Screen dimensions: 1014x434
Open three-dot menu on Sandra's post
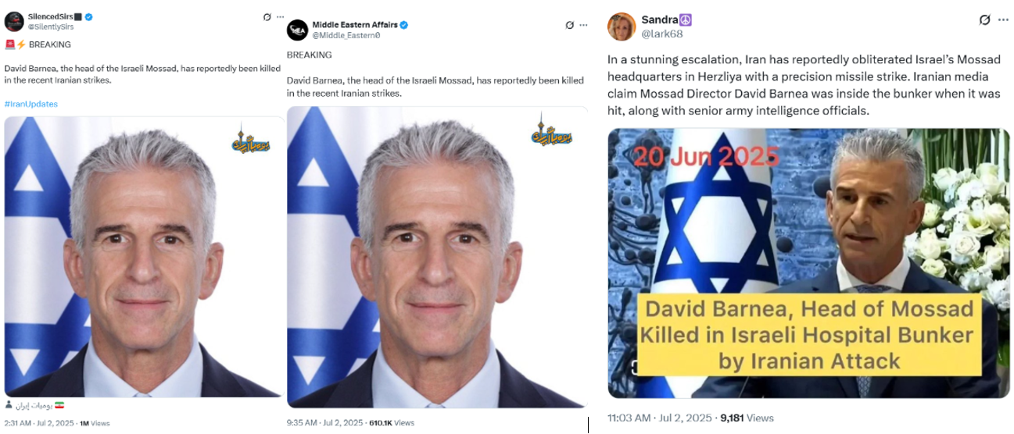click(1003, 20)
